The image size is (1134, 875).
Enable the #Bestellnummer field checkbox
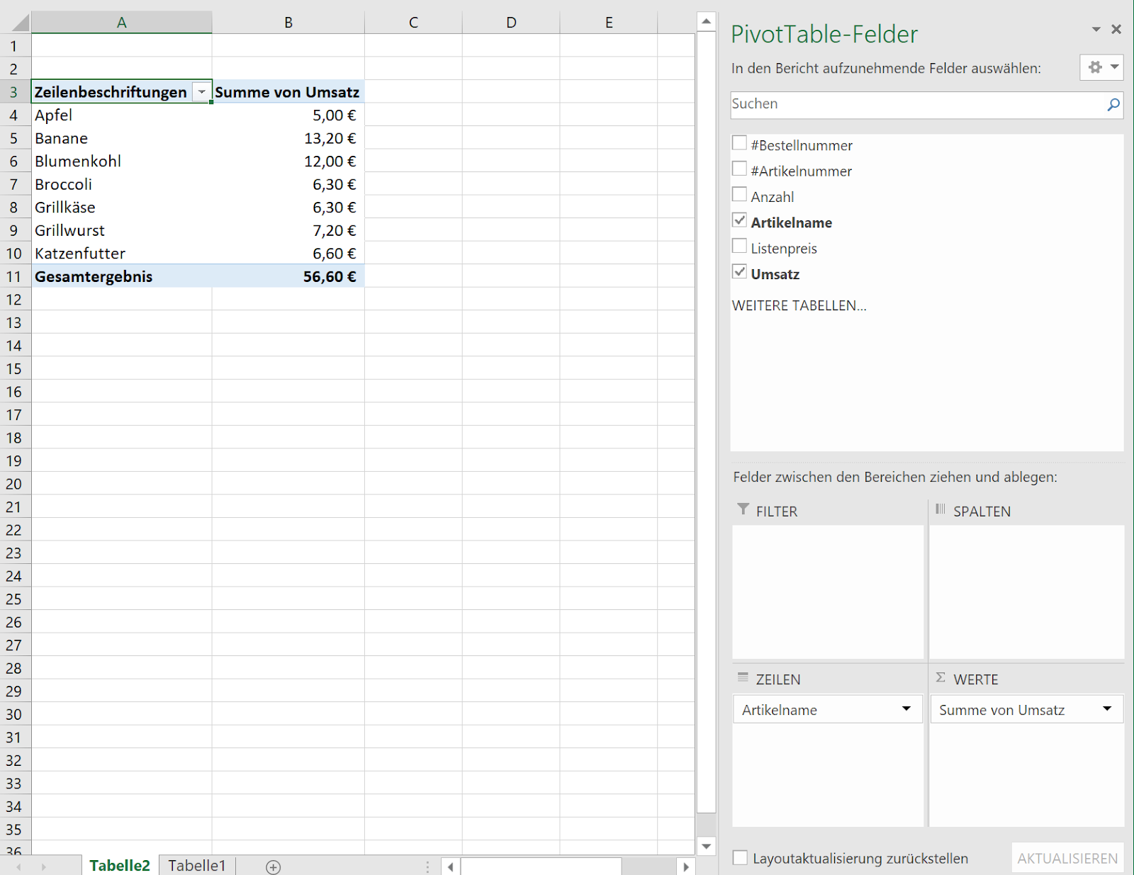tap(739, 143)
